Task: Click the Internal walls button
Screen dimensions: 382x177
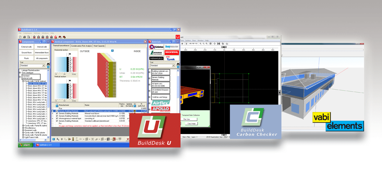Action: click(42, 47)
